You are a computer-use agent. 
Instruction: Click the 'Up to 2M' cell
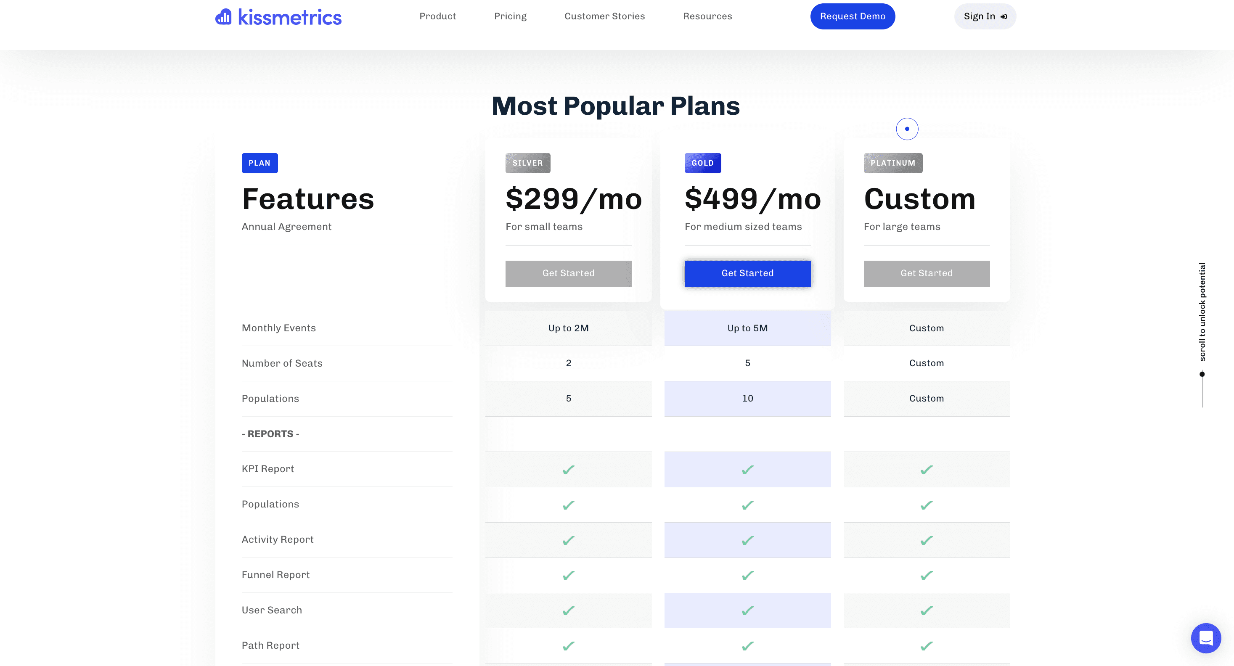568,328
